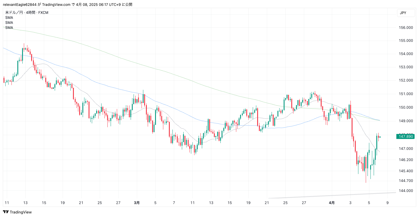Click the first SMA indicator label
419x217 pixels.
click(x=9, y=18)
